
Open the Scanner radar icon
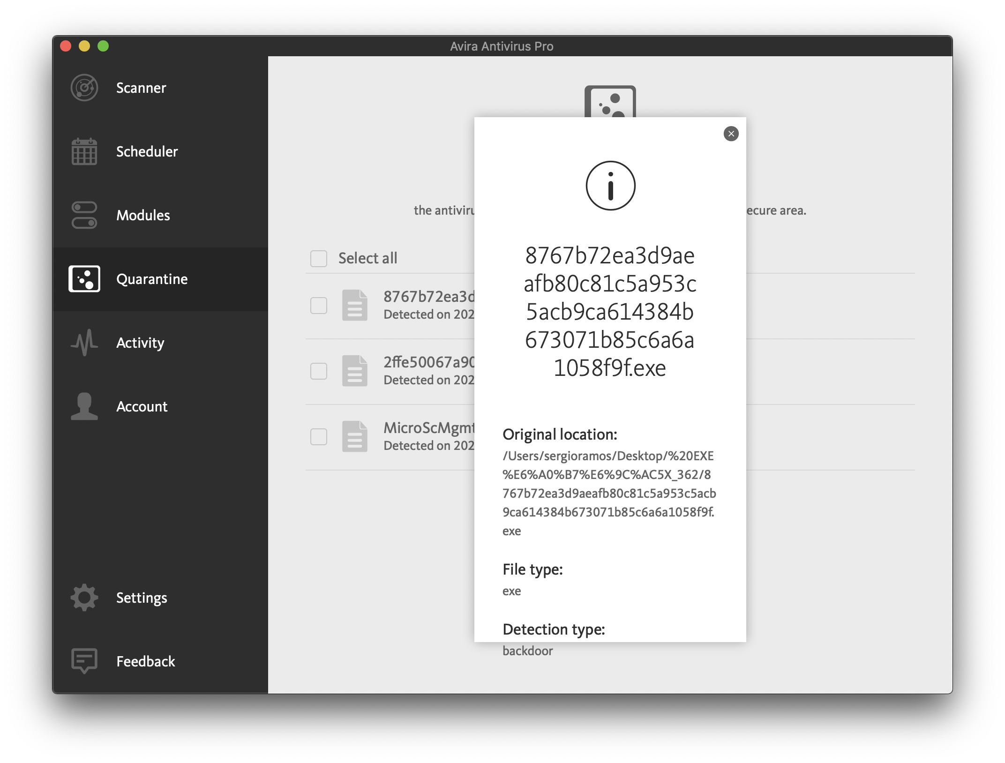pyautogui.click(x=84, y=88)
